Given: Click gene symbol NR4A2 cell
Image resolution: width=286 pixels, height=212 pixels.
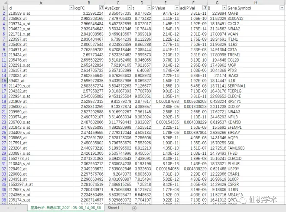Looking at the screenshot, I should click(256, 29).
